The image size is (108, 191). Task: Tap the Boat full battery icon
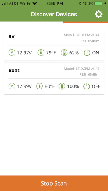62,86
